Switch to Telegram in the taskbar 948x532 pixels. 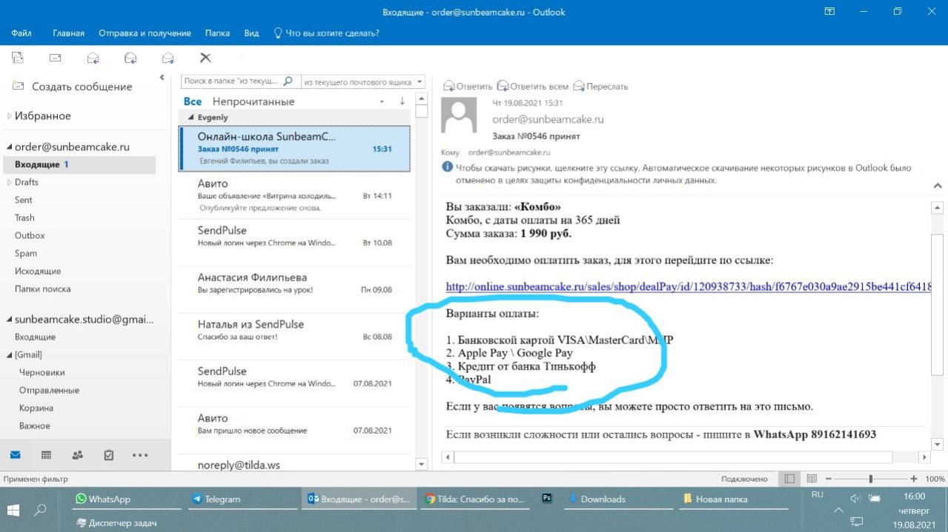tap(241, 499)
